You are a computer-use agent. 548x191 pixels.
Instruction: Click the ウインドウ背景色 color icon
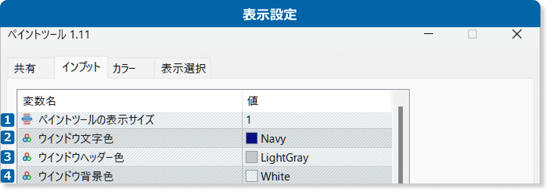[27, 176]
